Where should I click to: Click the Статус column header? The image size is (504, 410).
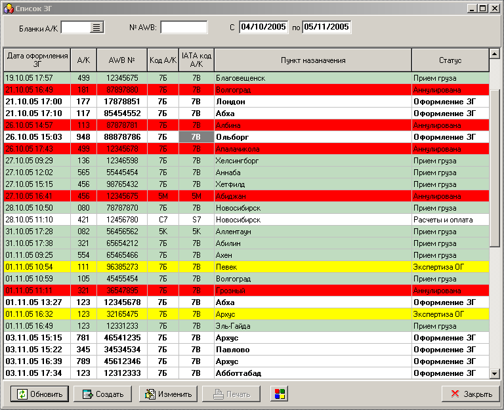[450, 60]
